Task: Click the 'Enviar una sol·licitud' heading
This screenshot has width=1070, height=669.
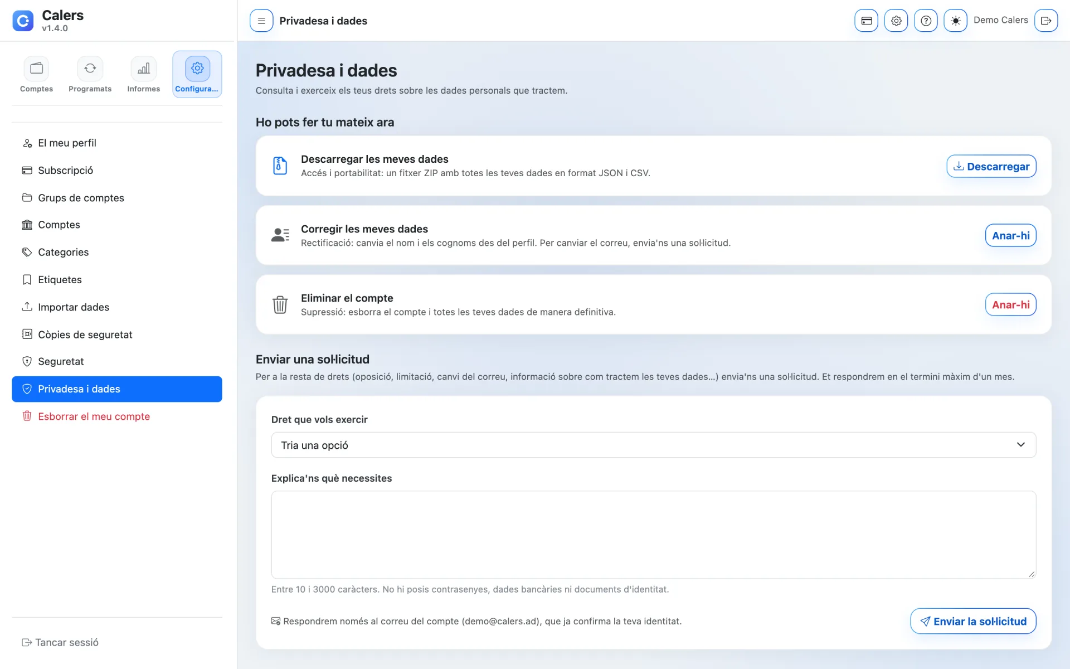Action: 312,359
